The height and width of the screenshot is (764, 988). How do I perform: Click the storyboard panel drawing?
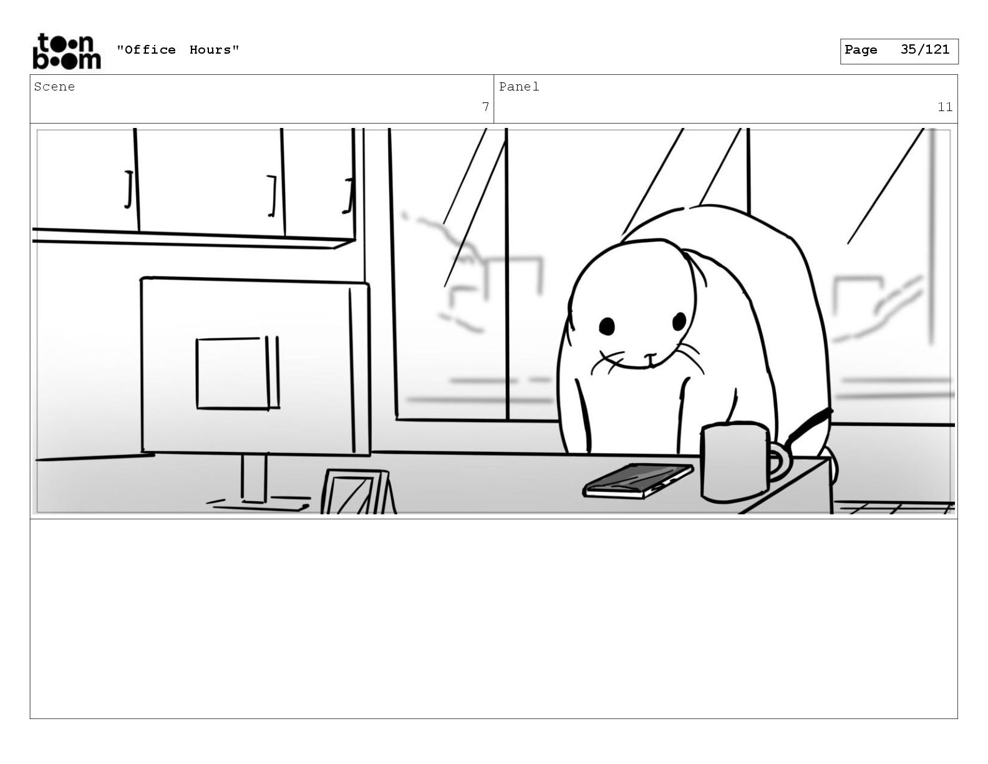tap(493, 321)
